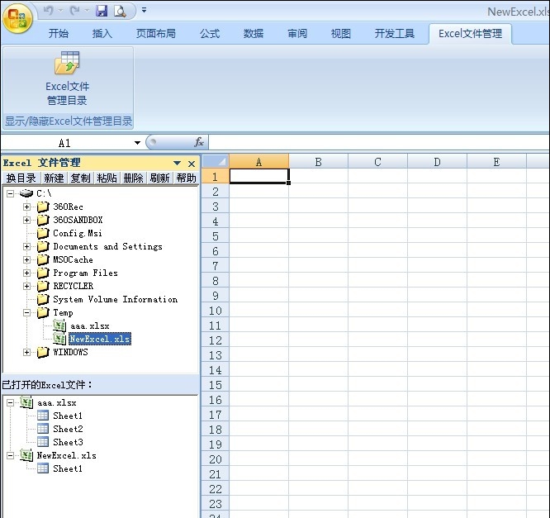Click aaa.xlsx workbook icon in opened files
Viewport: 550px width, 518px height.
point(26,402)
